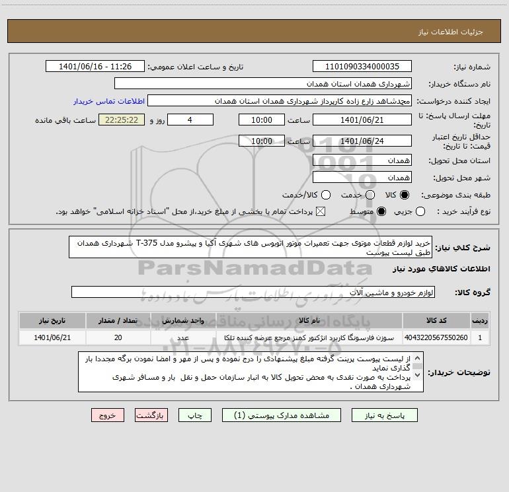Click the شرح کلی نیاز description box
This screenshot has height=492, width=509.
(251, 248)
